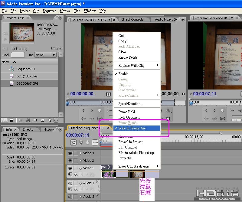Toggle lock box on Audio 1 track
Viewport: 242px width, 202px height.
tap(75, 183)
